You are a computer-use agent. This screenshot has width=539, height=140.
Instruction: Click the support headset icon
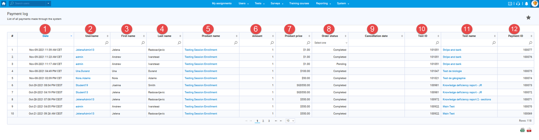pyautogui.click(x=518, y=4)
